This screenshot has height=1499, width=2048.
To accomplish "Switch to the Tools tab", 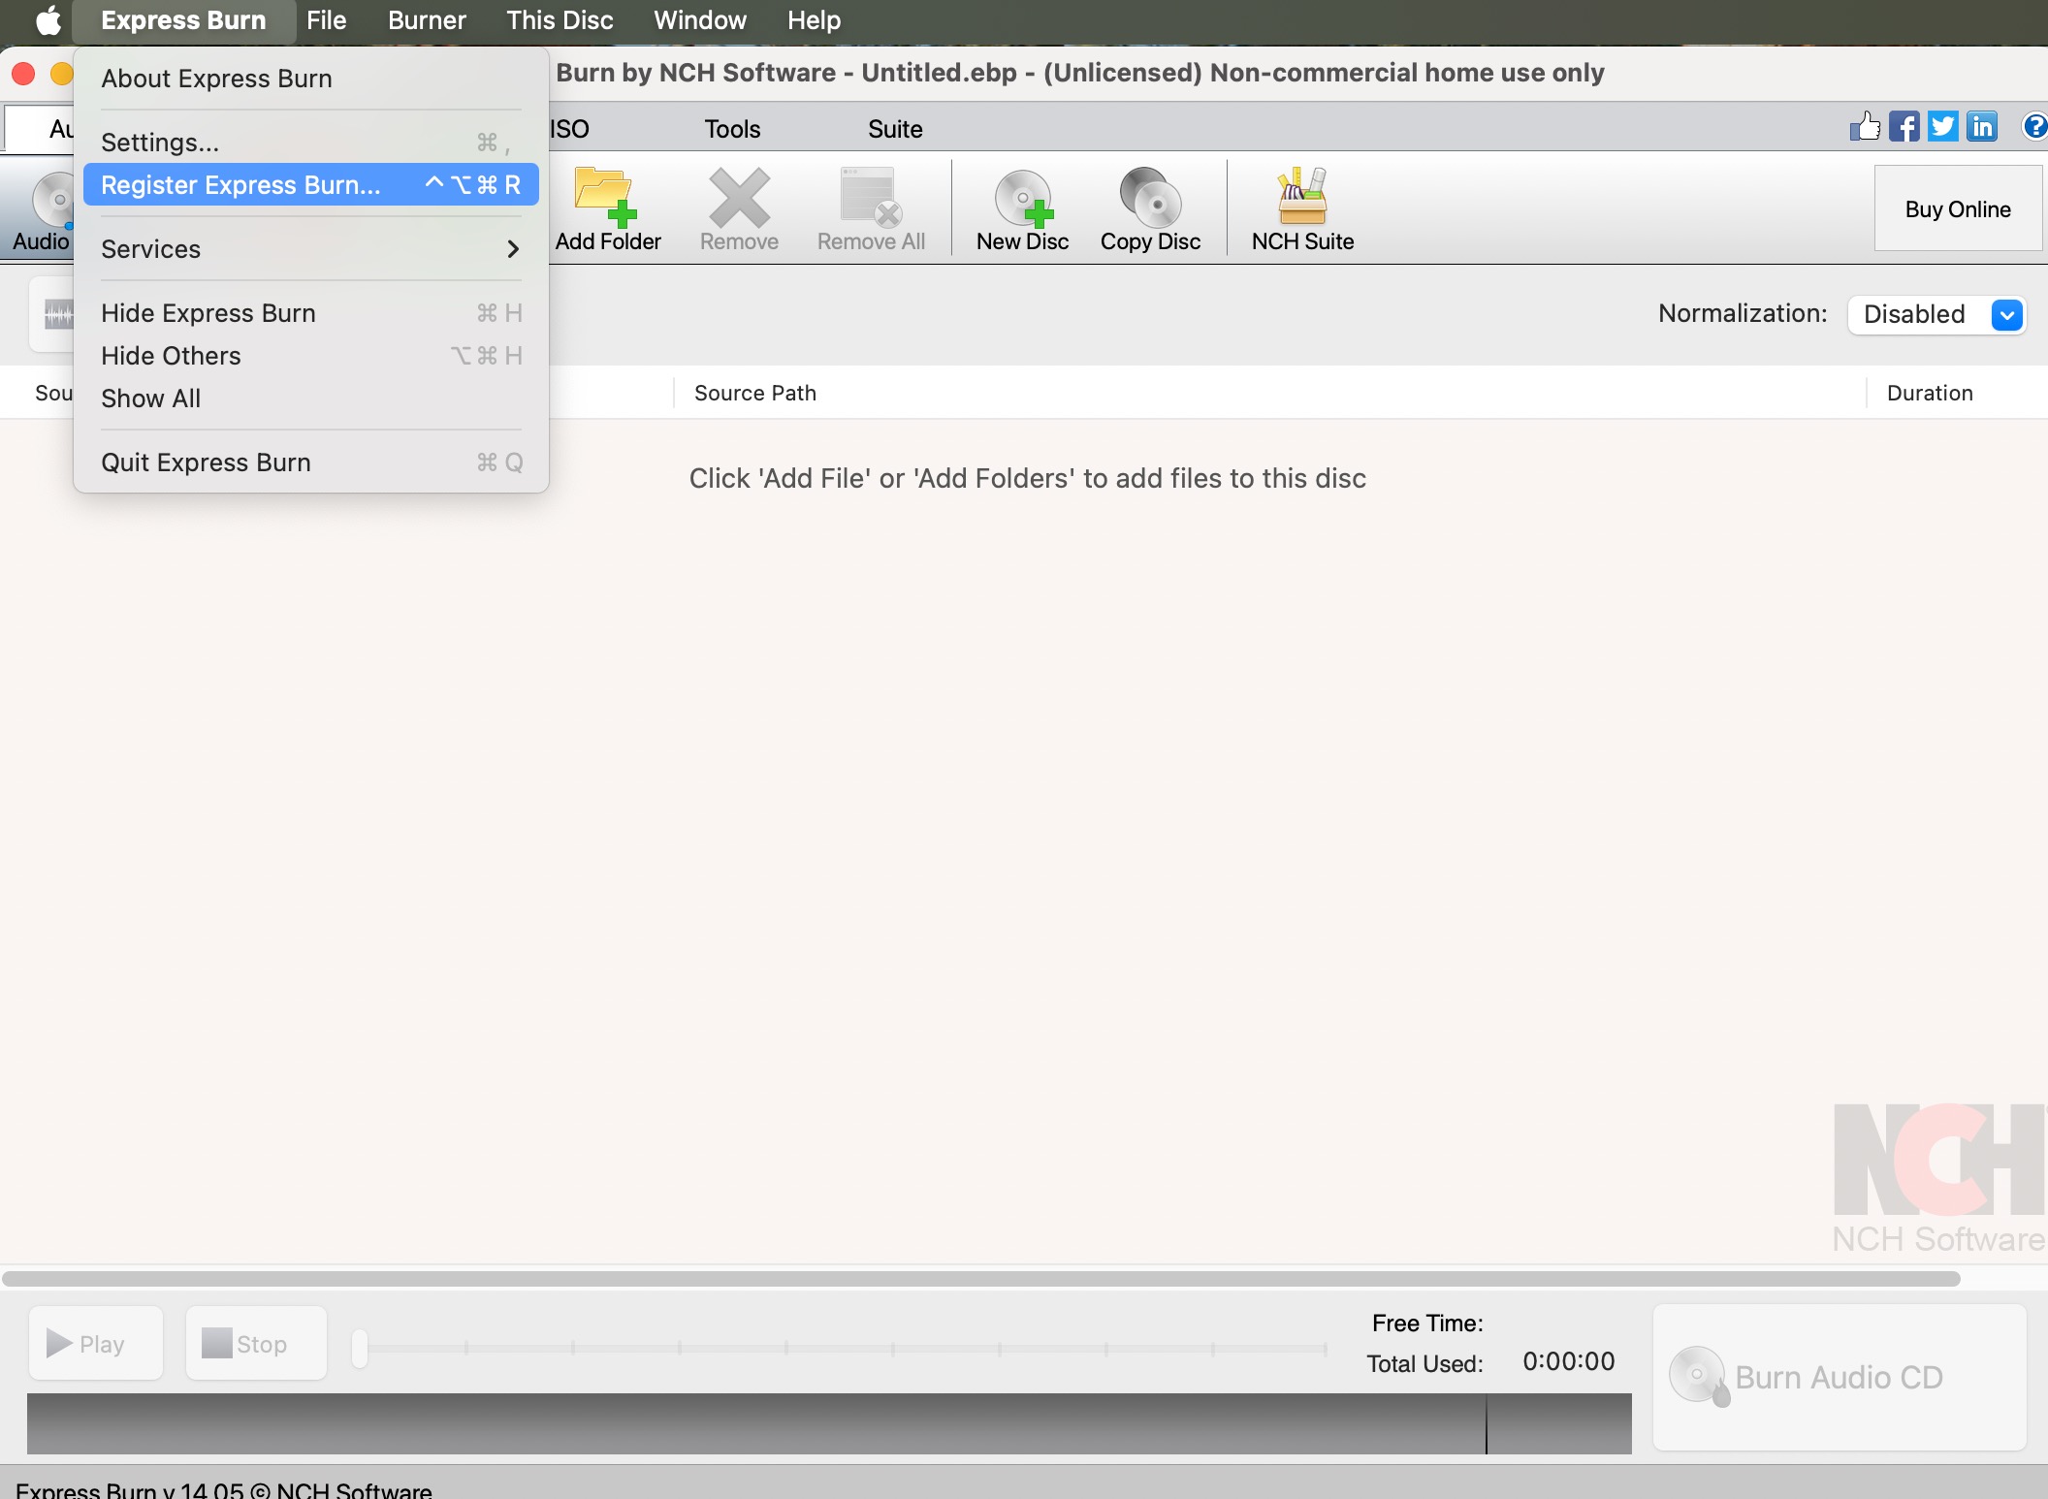I will click(x=732, y=129).
